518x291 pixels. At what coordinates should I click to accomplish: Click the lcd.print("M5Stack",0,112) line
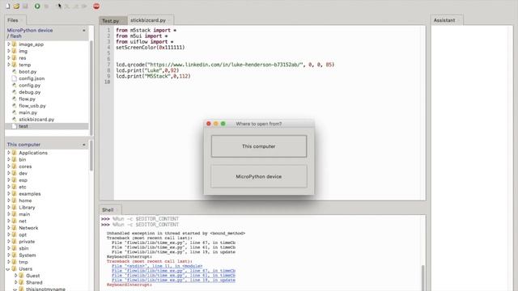tap(153, 76)
